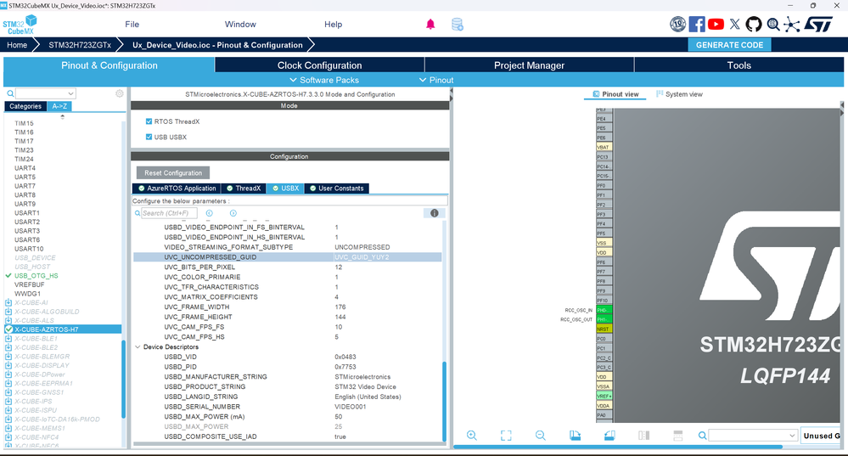Viewport: 848px width, 456px height.
Task: Zoom out on the pinout view
Action: coord(540,436)
